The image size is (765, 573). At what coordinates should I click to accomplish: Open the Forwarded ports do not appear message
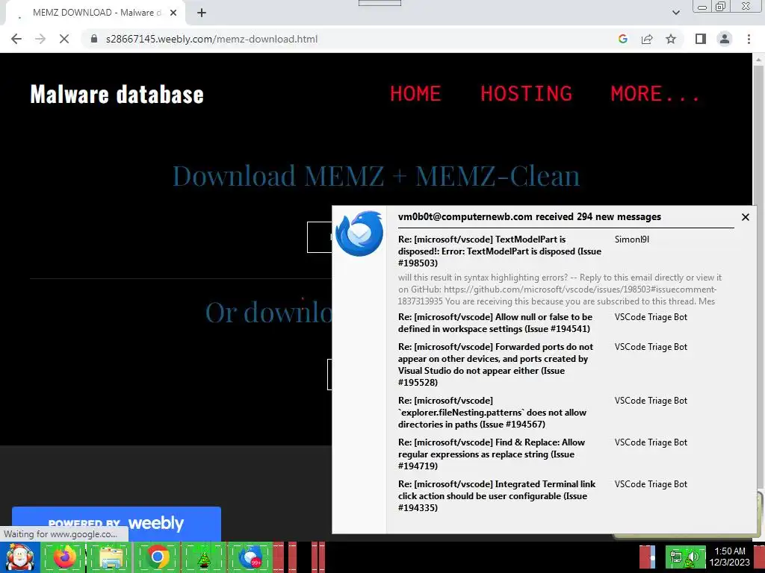point(496,364)
